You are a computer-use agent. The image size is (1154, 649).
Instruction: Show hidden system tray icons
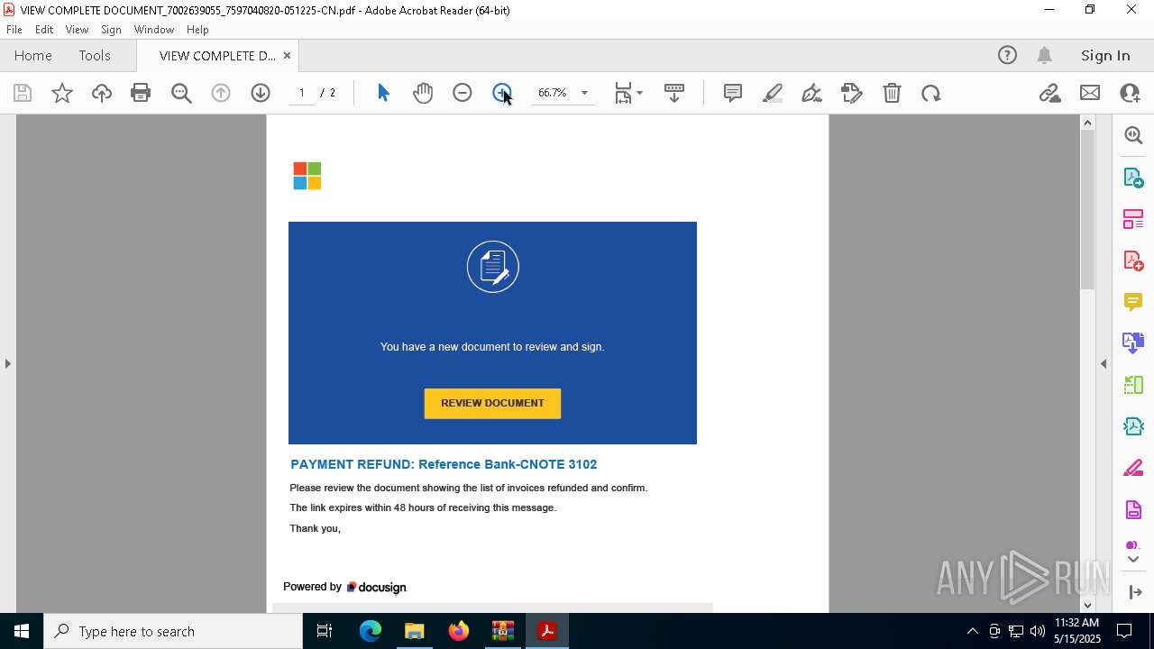click(972, 631)
